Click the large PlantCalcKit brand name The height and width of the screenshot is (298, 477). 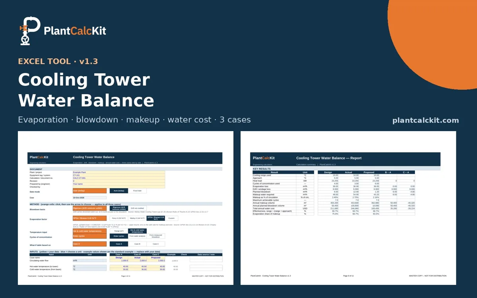(75, 31)
